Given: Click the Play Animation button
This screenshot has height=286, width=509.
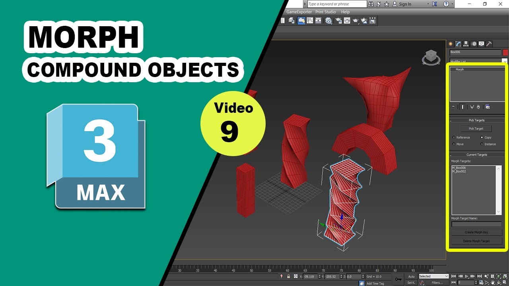Looking at the screenshot, I should (x=466, y=276).
